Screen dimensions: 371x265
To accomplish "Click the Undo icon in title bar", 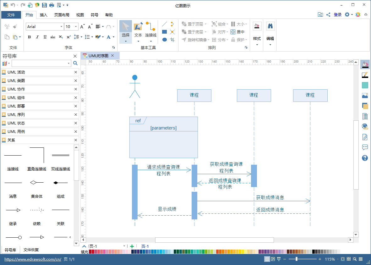I will (13, 5).
